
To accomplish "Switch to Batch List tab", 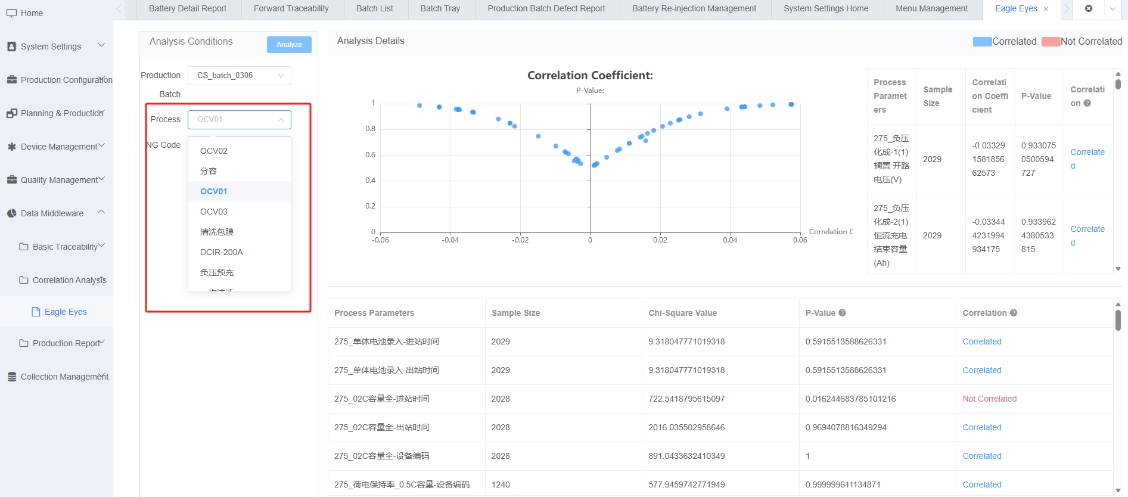I will pos(375,9).
